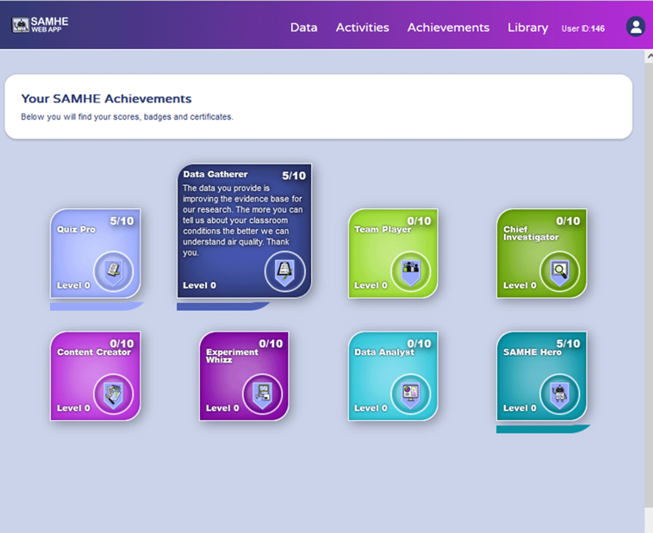Image resolution: width=653 pixels, height=533 pixels.
Task: Click Level 0 on SAMHE Hero card
Action: click(x=520, y=408)
